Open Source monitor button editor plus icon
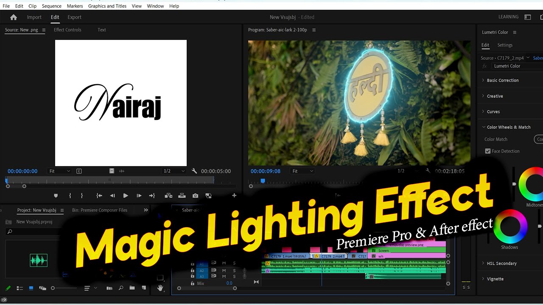 [234, 195]
